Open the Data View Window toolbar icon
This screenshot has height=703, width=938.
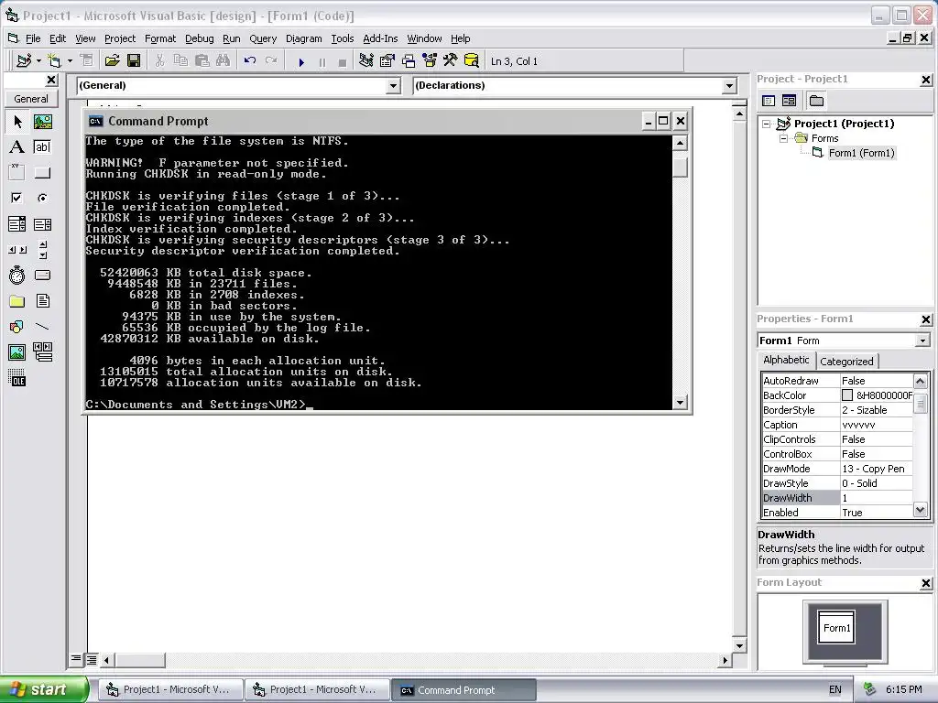click(x=472, y=60)
